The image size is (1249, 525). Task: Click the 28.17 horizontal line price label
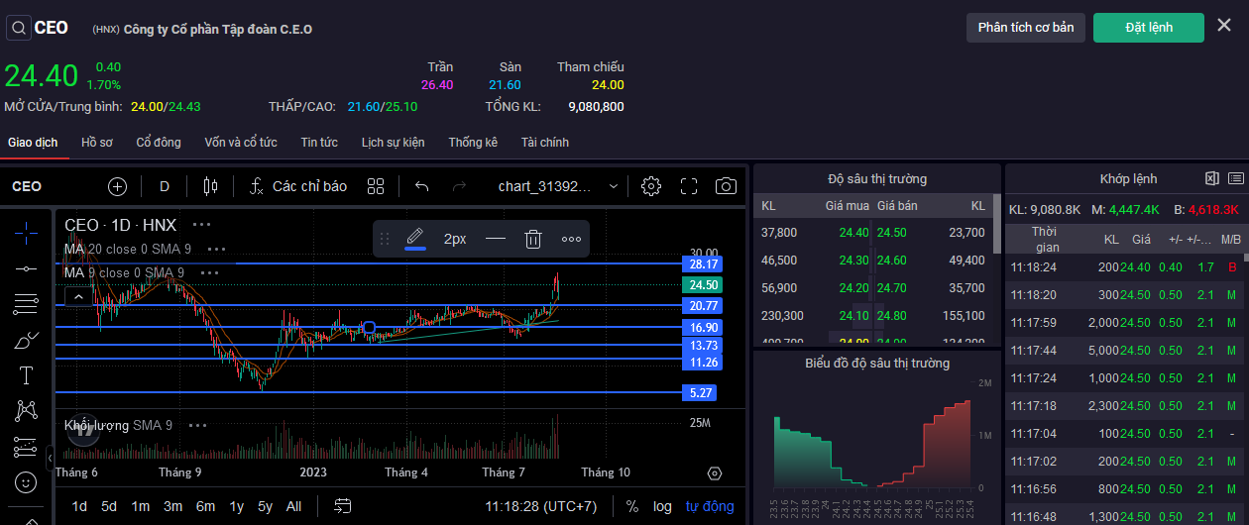[703, 264]
